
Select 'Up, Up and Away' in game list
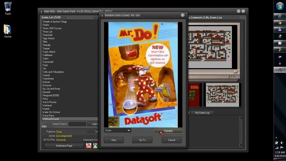51,89
